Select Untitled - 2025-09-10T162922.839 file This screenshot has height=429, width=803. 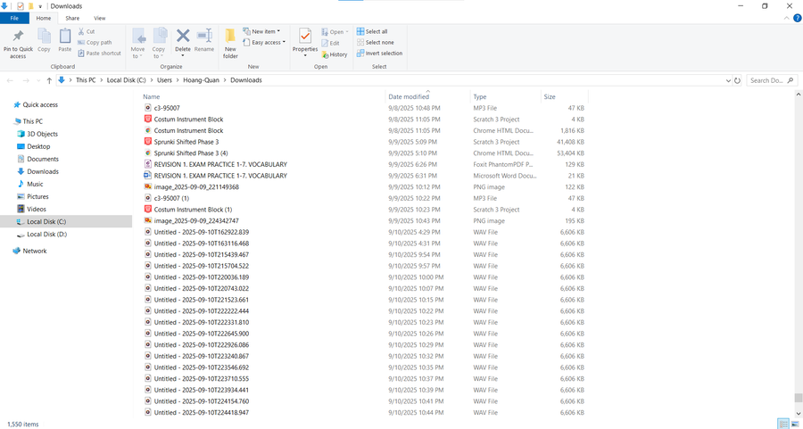[x=202, y=232]
